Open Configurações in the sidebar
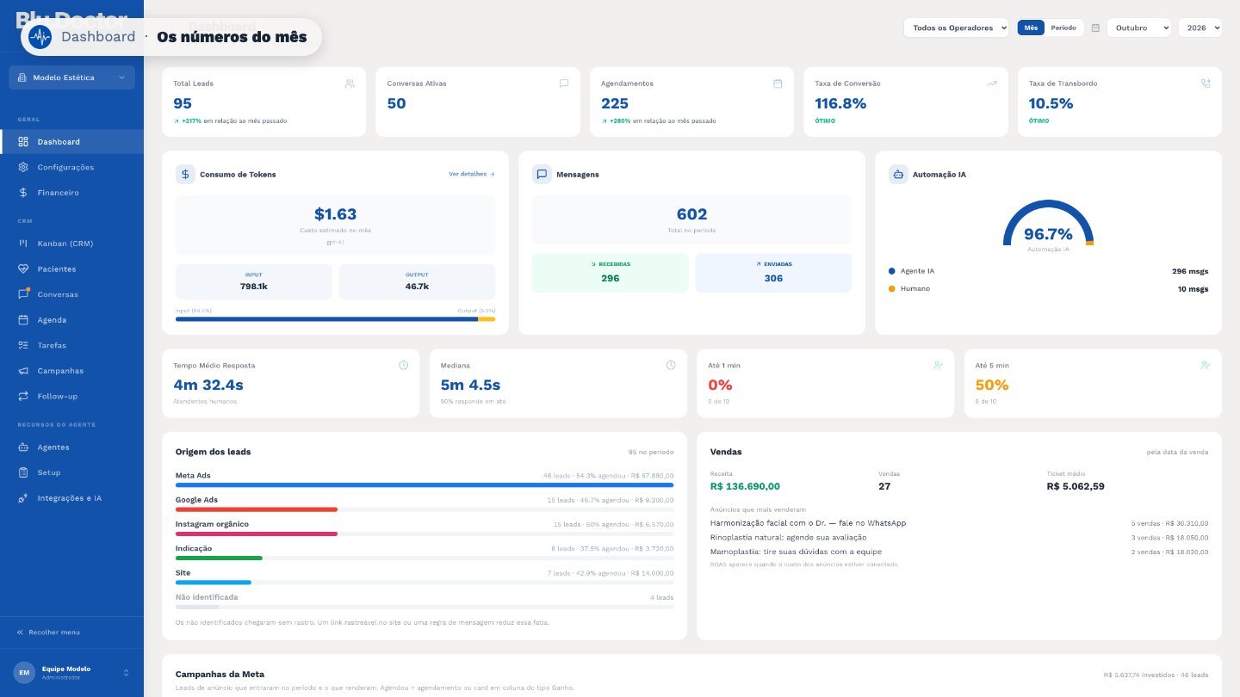The image size is (1240, 697). click(72, 167)
